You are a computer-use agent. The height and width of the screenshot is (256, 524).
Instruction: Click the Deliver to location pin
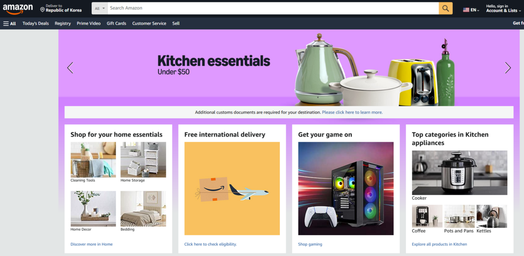tap(42, 10)
